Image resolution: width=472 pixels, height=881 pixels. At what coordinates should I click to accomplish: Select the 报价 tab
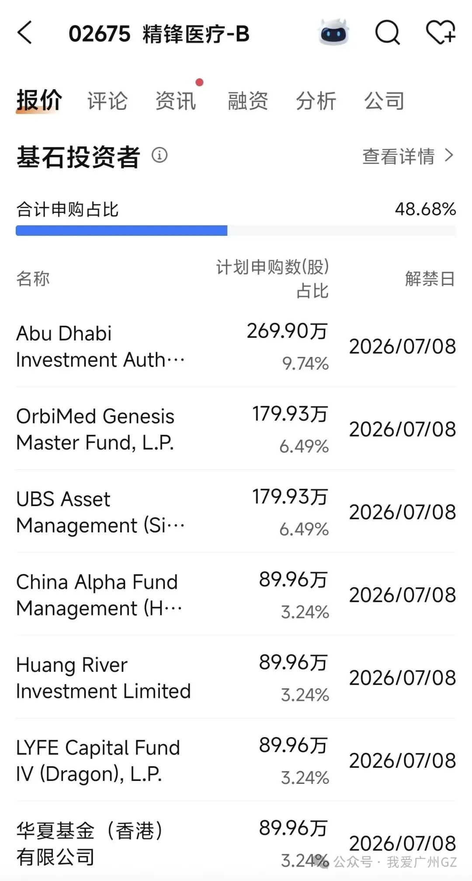[x=39, y=101]
